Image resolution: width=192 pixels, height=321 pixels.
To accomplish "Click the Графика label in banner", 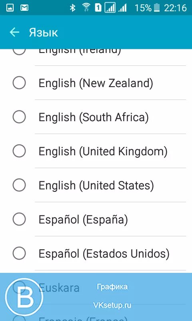I will 112,287.
